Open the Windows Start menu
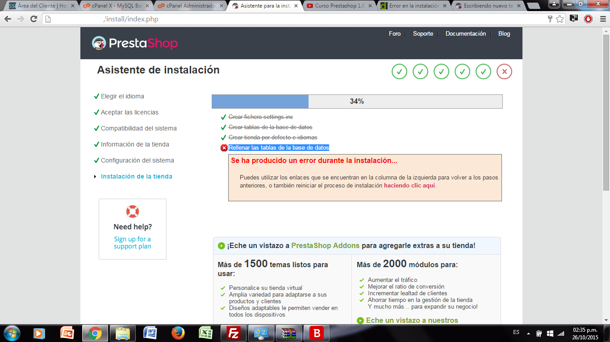This screenshot has width=610, height=342. [x=12, y=333]
